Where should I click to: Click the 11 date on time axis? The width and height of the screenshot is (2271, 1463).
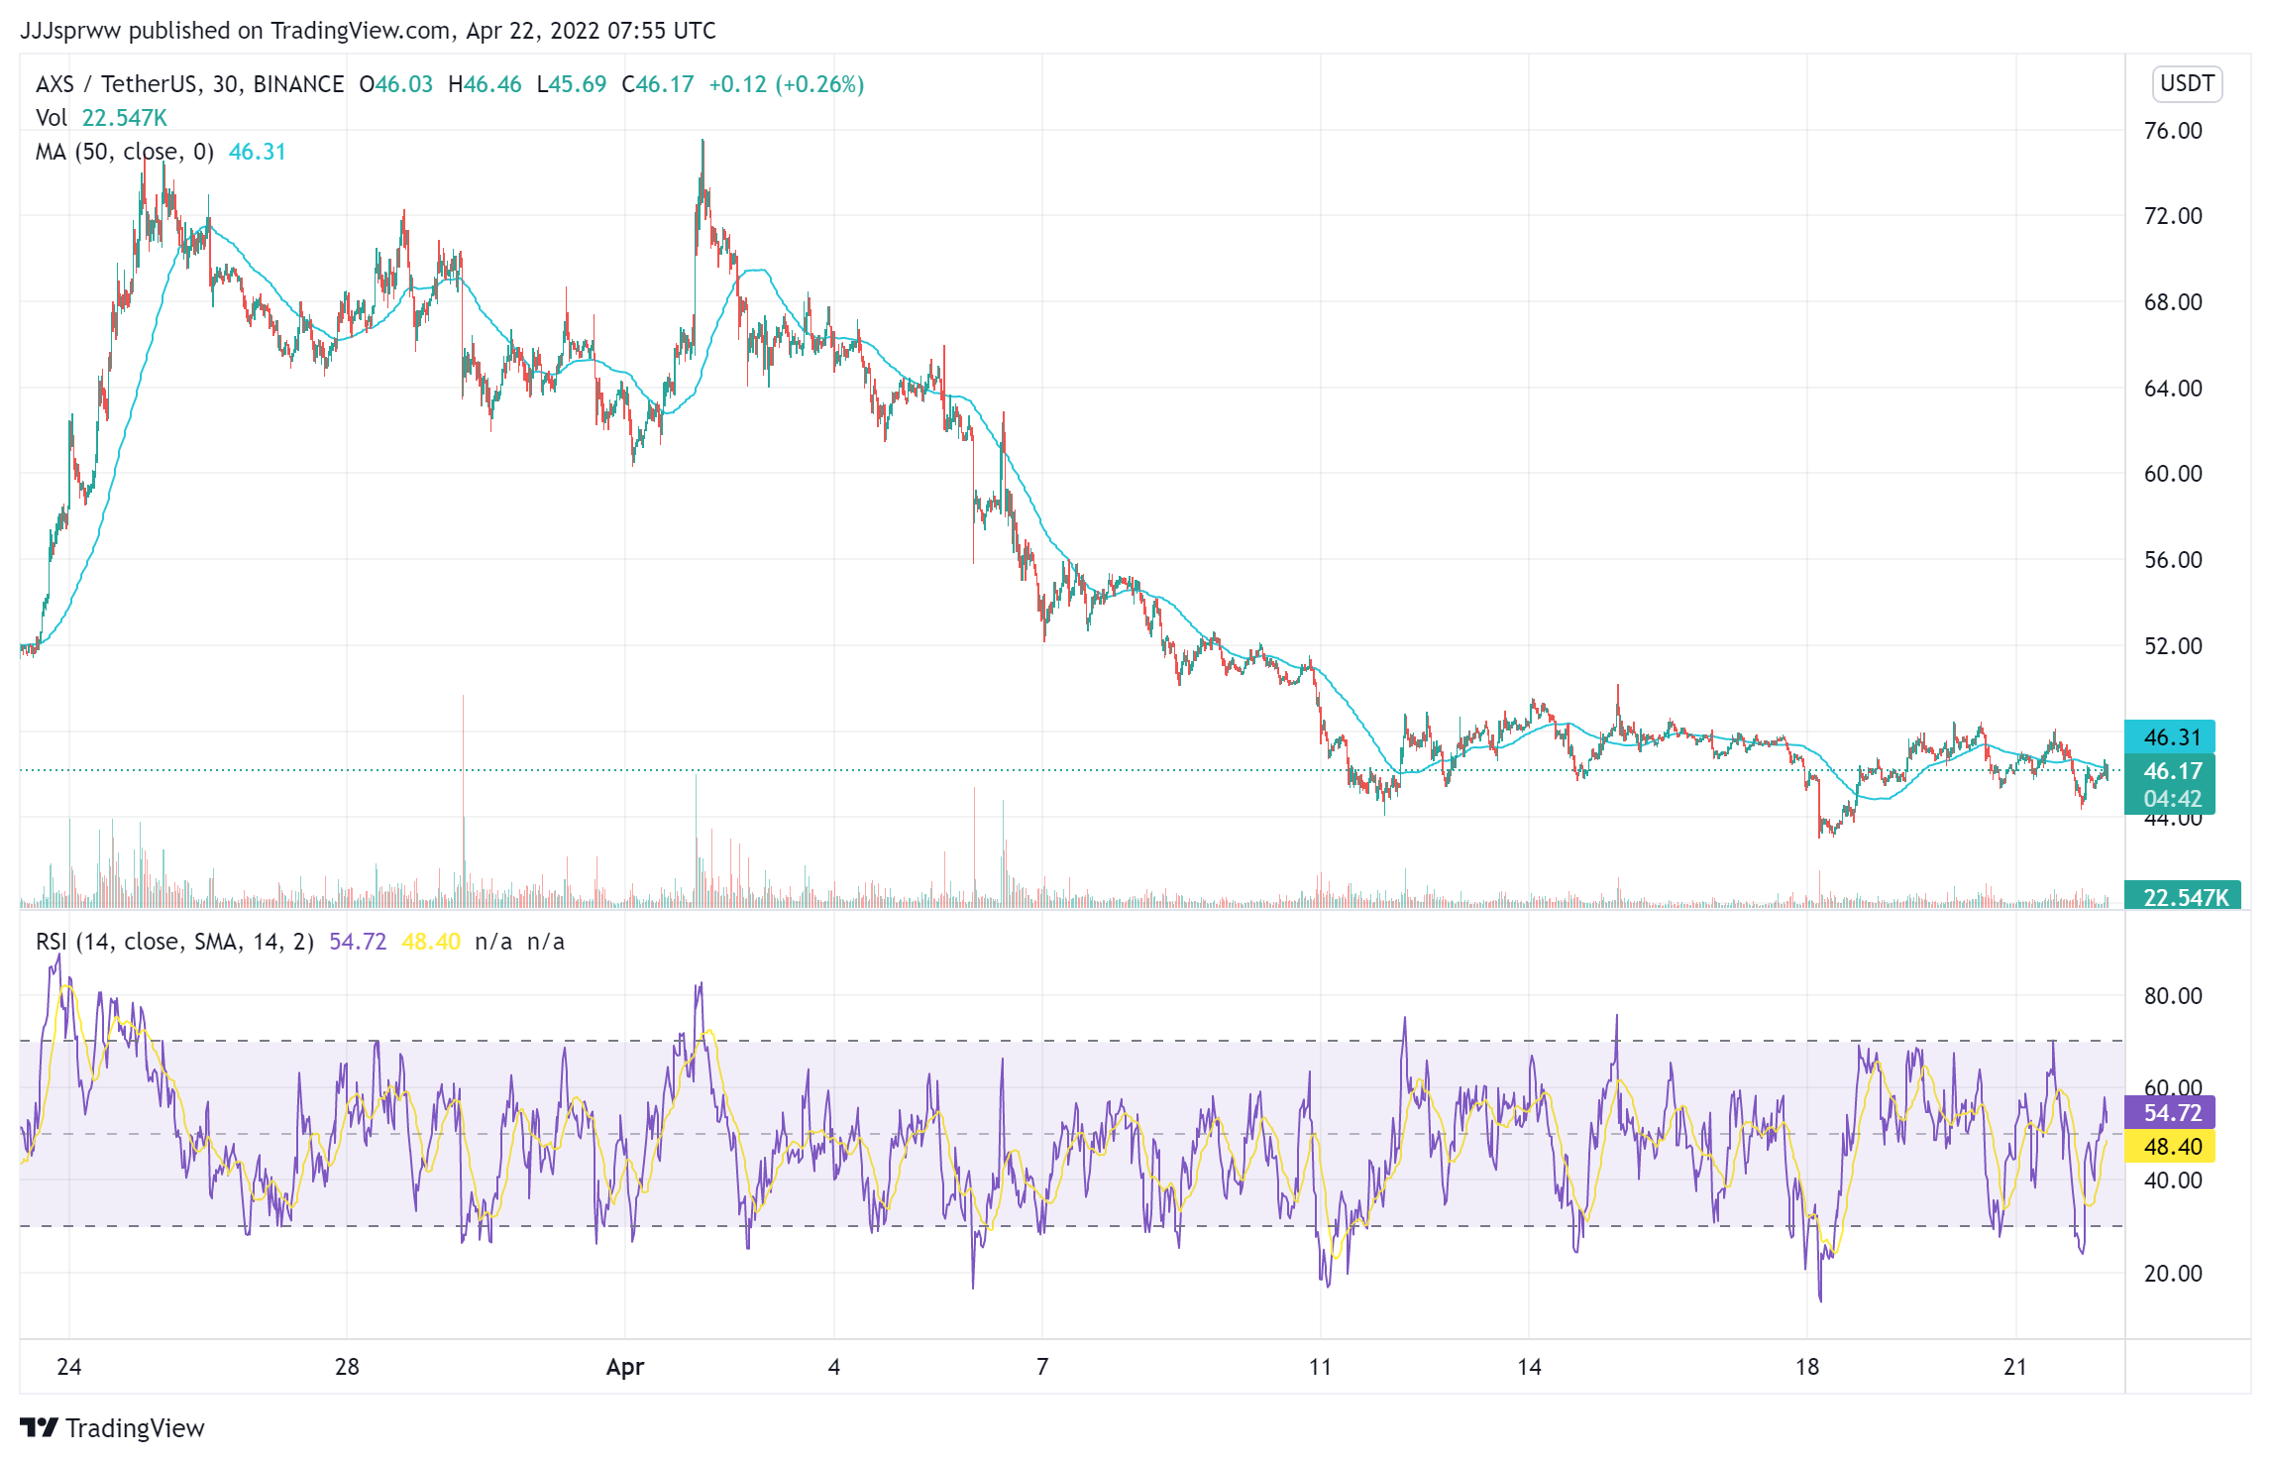pos(1320,1367)
